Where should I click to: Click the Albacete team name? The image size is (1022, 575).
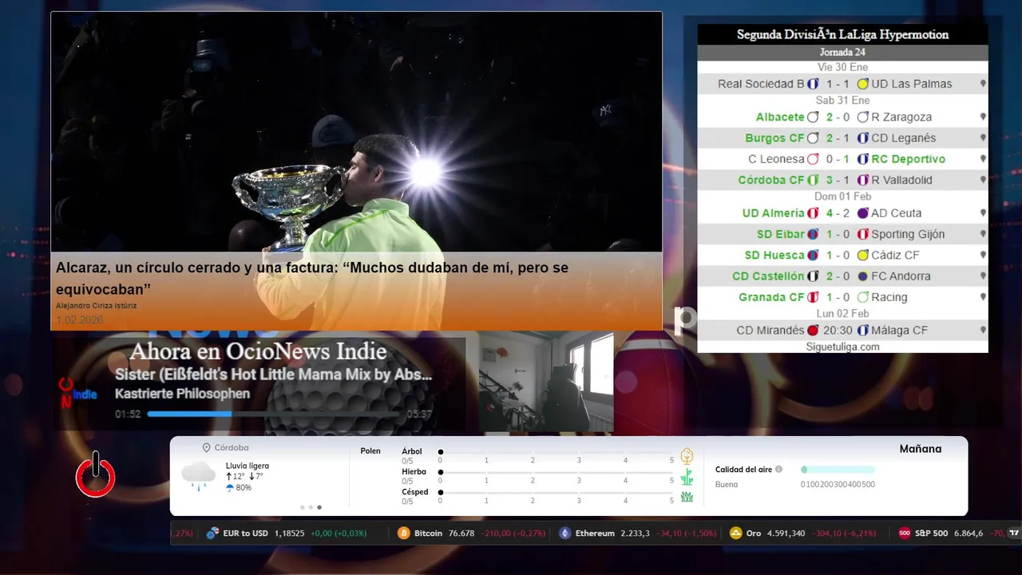coord(780,117)
